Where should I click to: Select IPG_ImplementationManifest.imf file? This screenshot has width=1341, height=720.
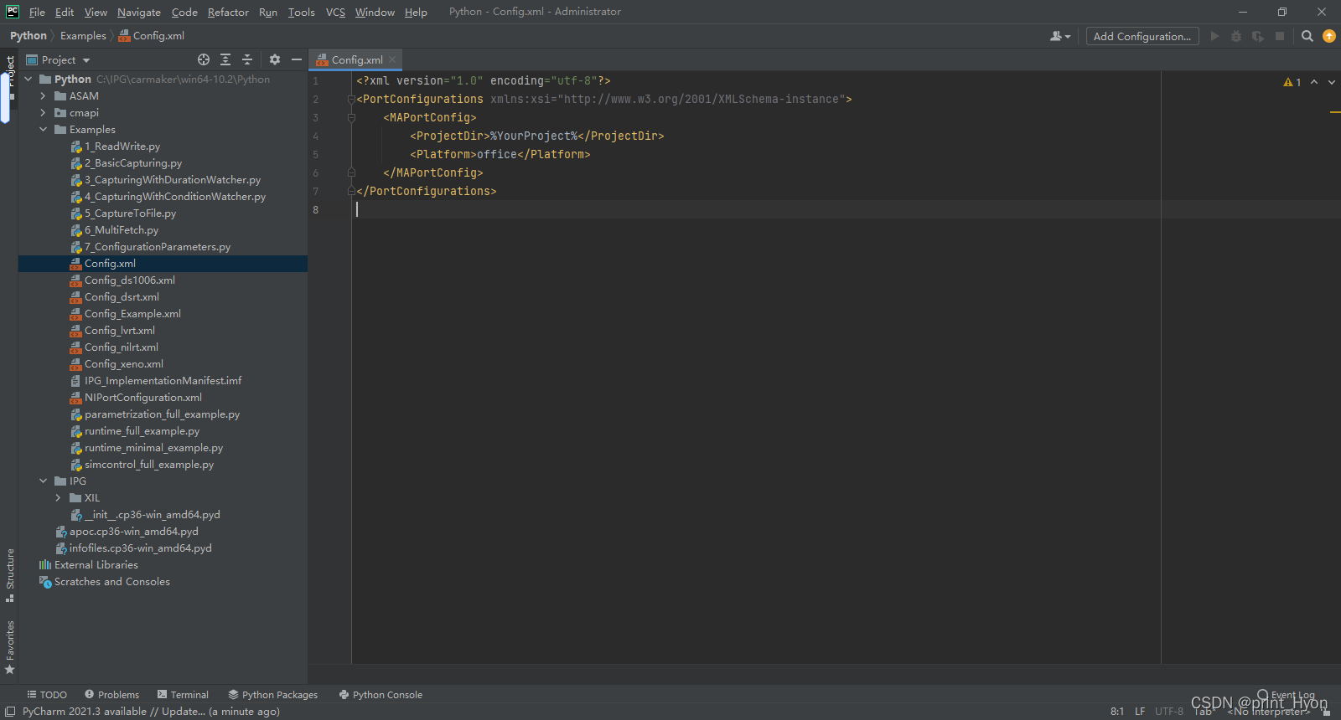[x=163, y=381]
